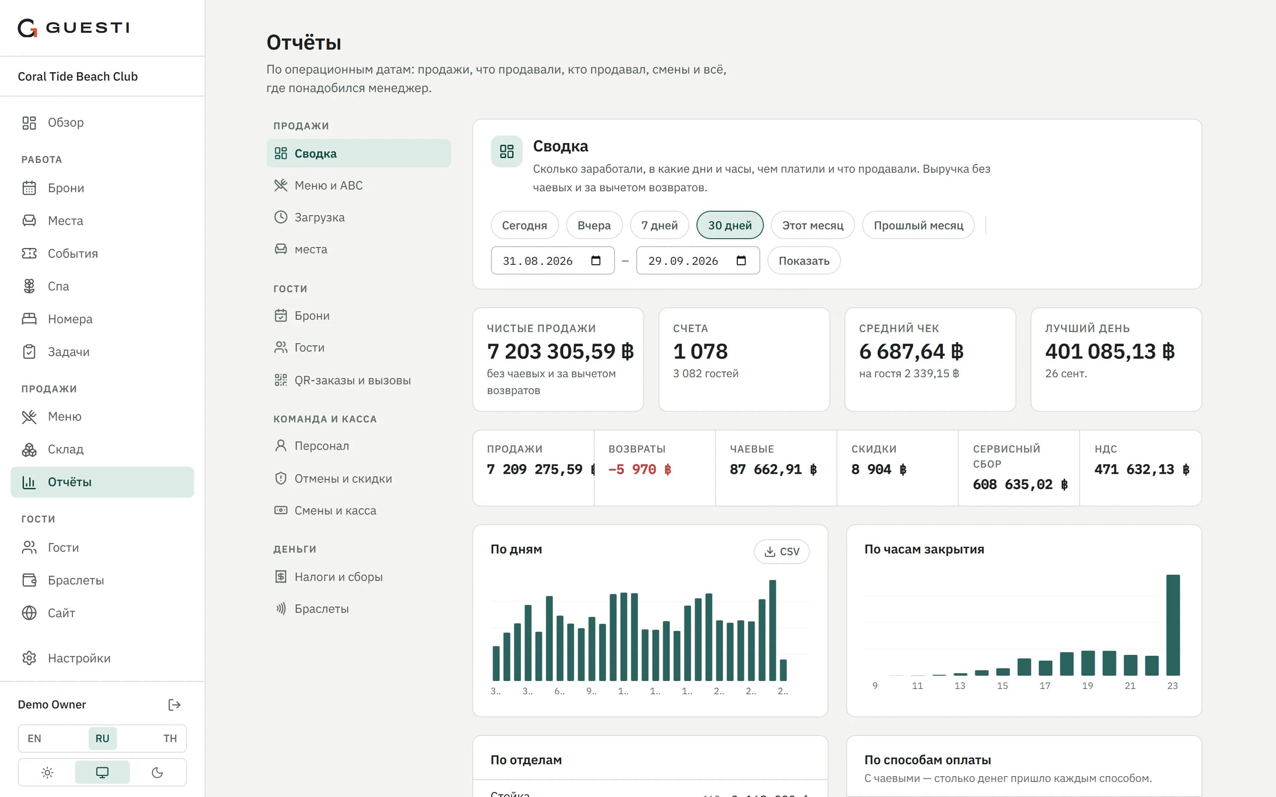Open Настройки gear icon
Screen dimensions: 1276x797
[29, 658]
